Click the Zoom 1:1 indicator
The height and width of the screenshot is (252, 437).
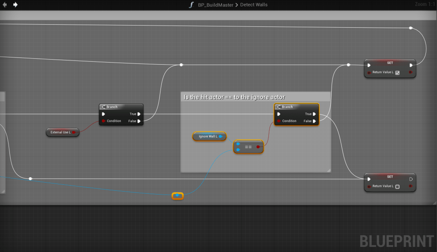pyautogui.click(x=424, y=4)
